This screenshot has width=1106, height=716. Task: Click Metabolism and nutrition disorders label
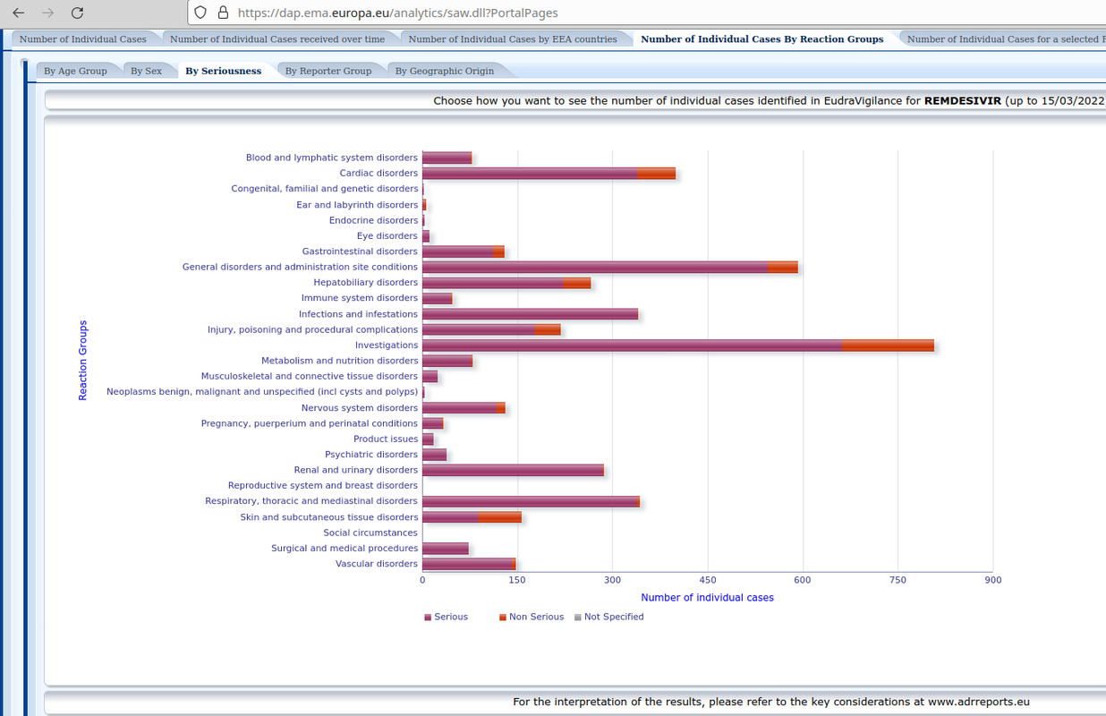(339, 361)
